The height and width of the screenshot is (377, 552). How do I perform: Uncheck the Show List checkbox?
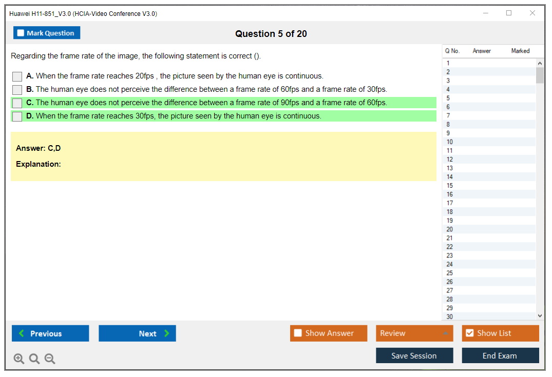click(x=469, y=333)
